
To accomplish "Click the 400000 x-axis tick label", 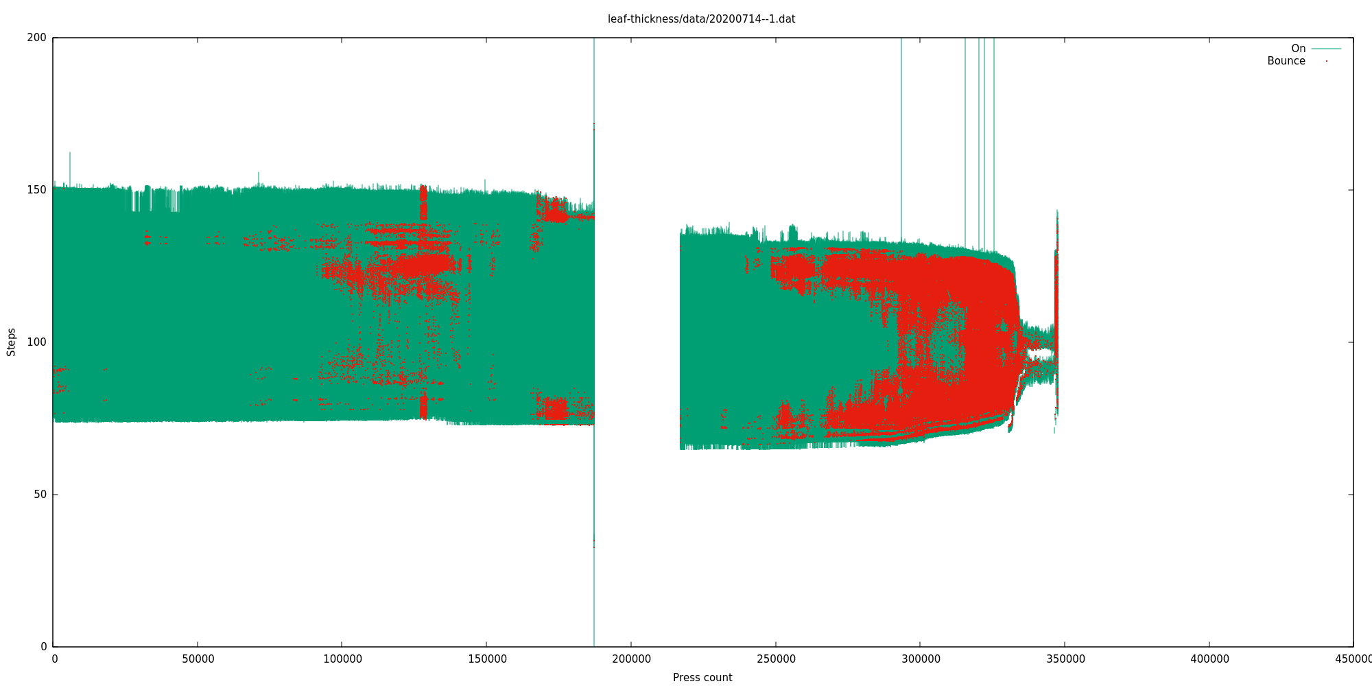I will point(1209,659).
